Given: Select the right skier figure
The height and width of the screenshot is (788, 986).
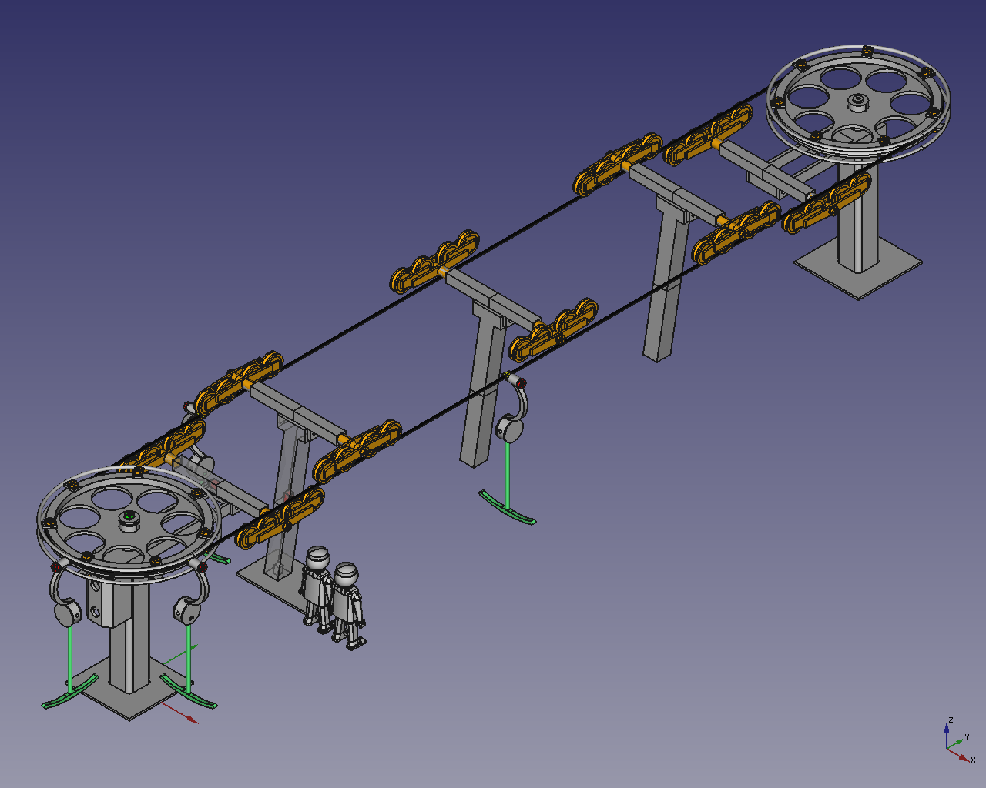Looking at the screenshot, I should point(348,606).
